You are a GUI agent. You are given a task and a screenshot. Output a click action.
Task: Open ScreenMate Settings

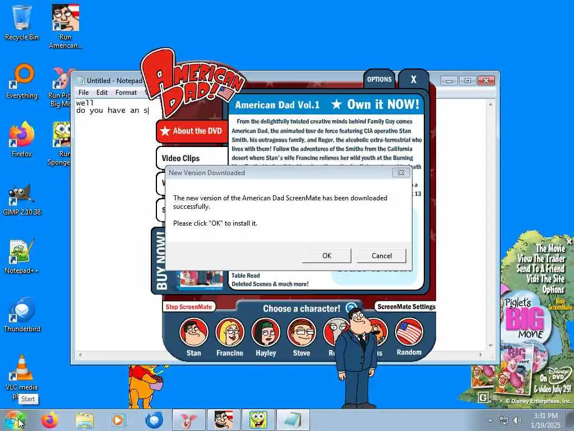[x=406, y=307]
